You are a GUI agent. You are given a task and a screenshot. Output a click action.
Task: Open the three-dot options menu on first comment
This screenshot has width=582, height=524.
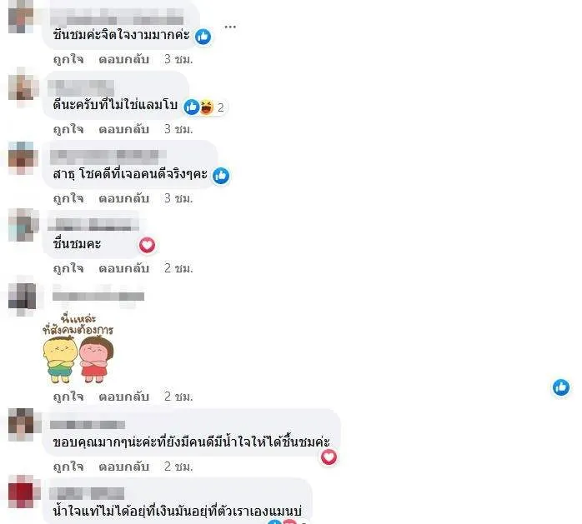point(230,27)
